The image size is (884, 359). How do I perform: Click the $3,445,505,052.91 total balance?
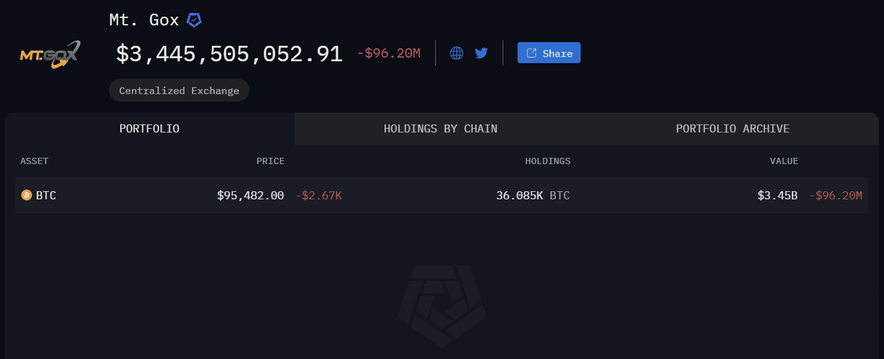229,54
